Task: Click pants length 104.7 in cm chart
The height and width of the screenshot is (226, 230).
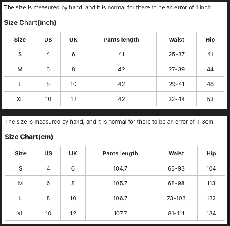Action: (120, 168)
